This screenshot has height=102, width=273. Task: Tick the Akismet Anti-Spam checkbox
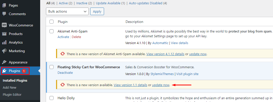(52, 31)
